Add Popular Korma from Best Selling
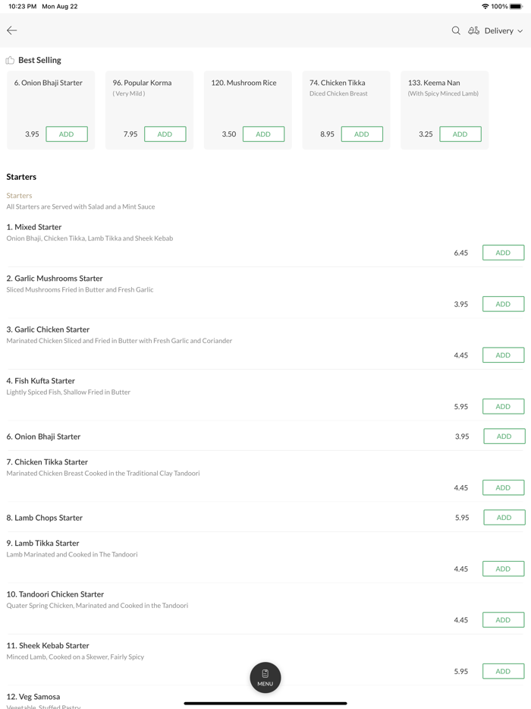The width and height of the screenshot is (531, 709). click(x=165, y=134)
